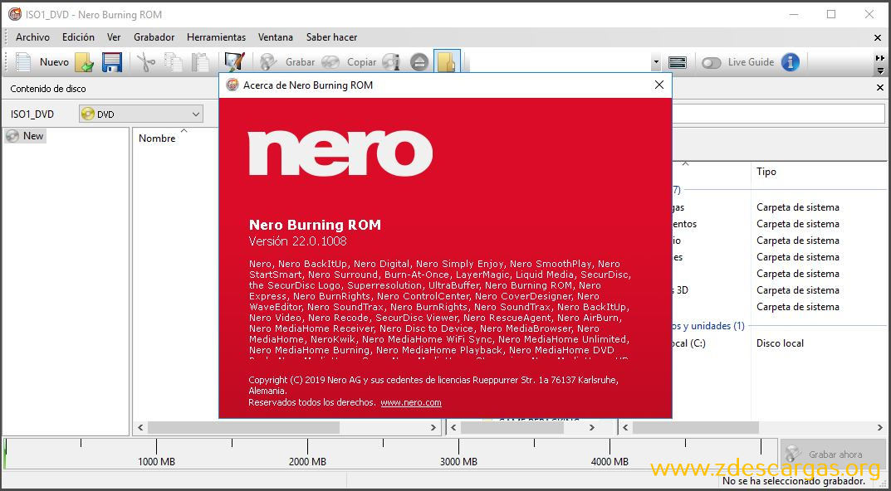Launch the cover designer brush icon
This screenshot has width=891, height=491.
tap(234, 62)
